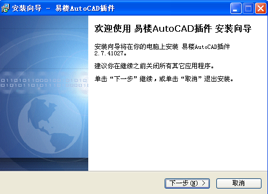This screenshot has height=194, width=268.
Task: Click the arc rings at top of the banner
Action: (x=44, y=39)
